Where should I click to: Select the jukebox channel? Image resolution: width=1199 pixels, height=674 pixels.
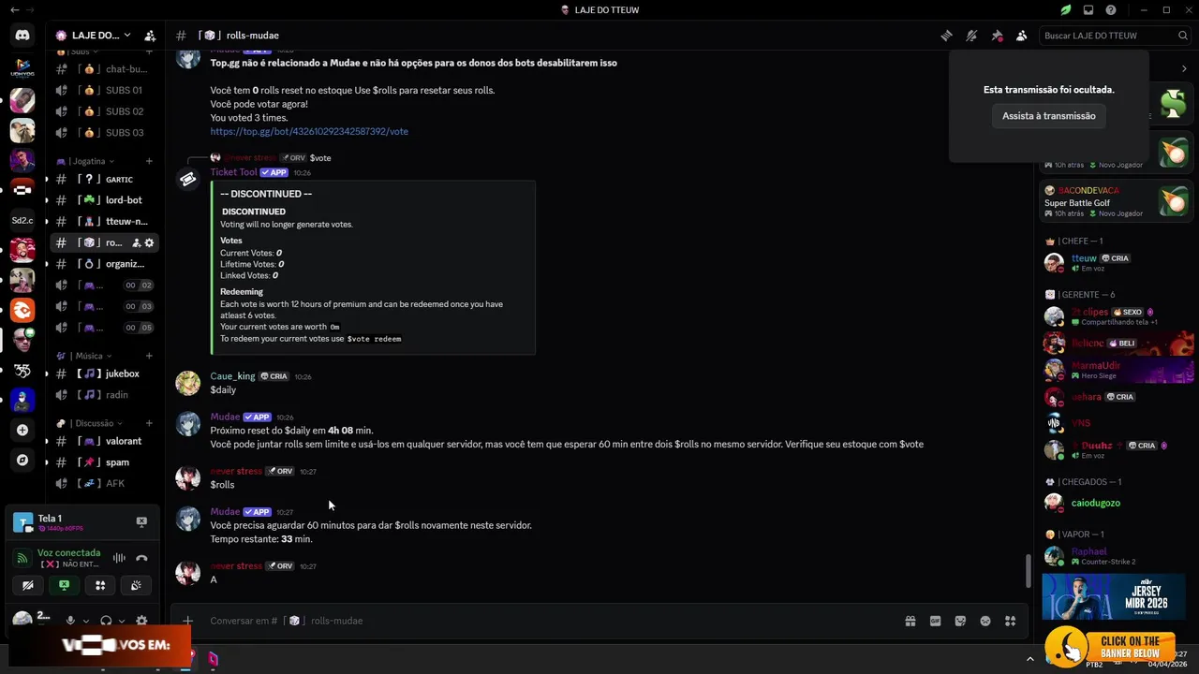tap(122, 374)
